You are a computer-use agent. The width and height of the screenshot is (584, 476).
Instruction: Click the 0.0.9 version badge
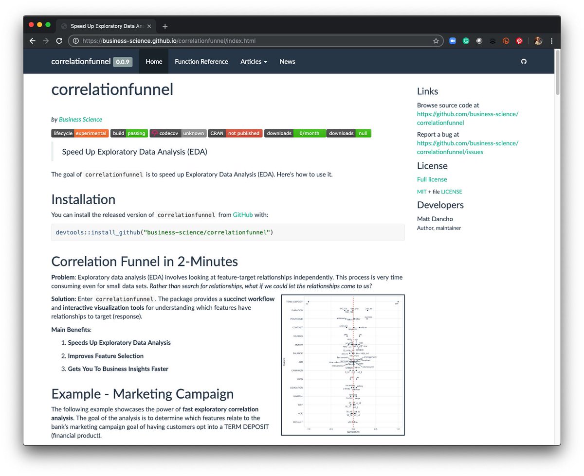tap(123, 62)
